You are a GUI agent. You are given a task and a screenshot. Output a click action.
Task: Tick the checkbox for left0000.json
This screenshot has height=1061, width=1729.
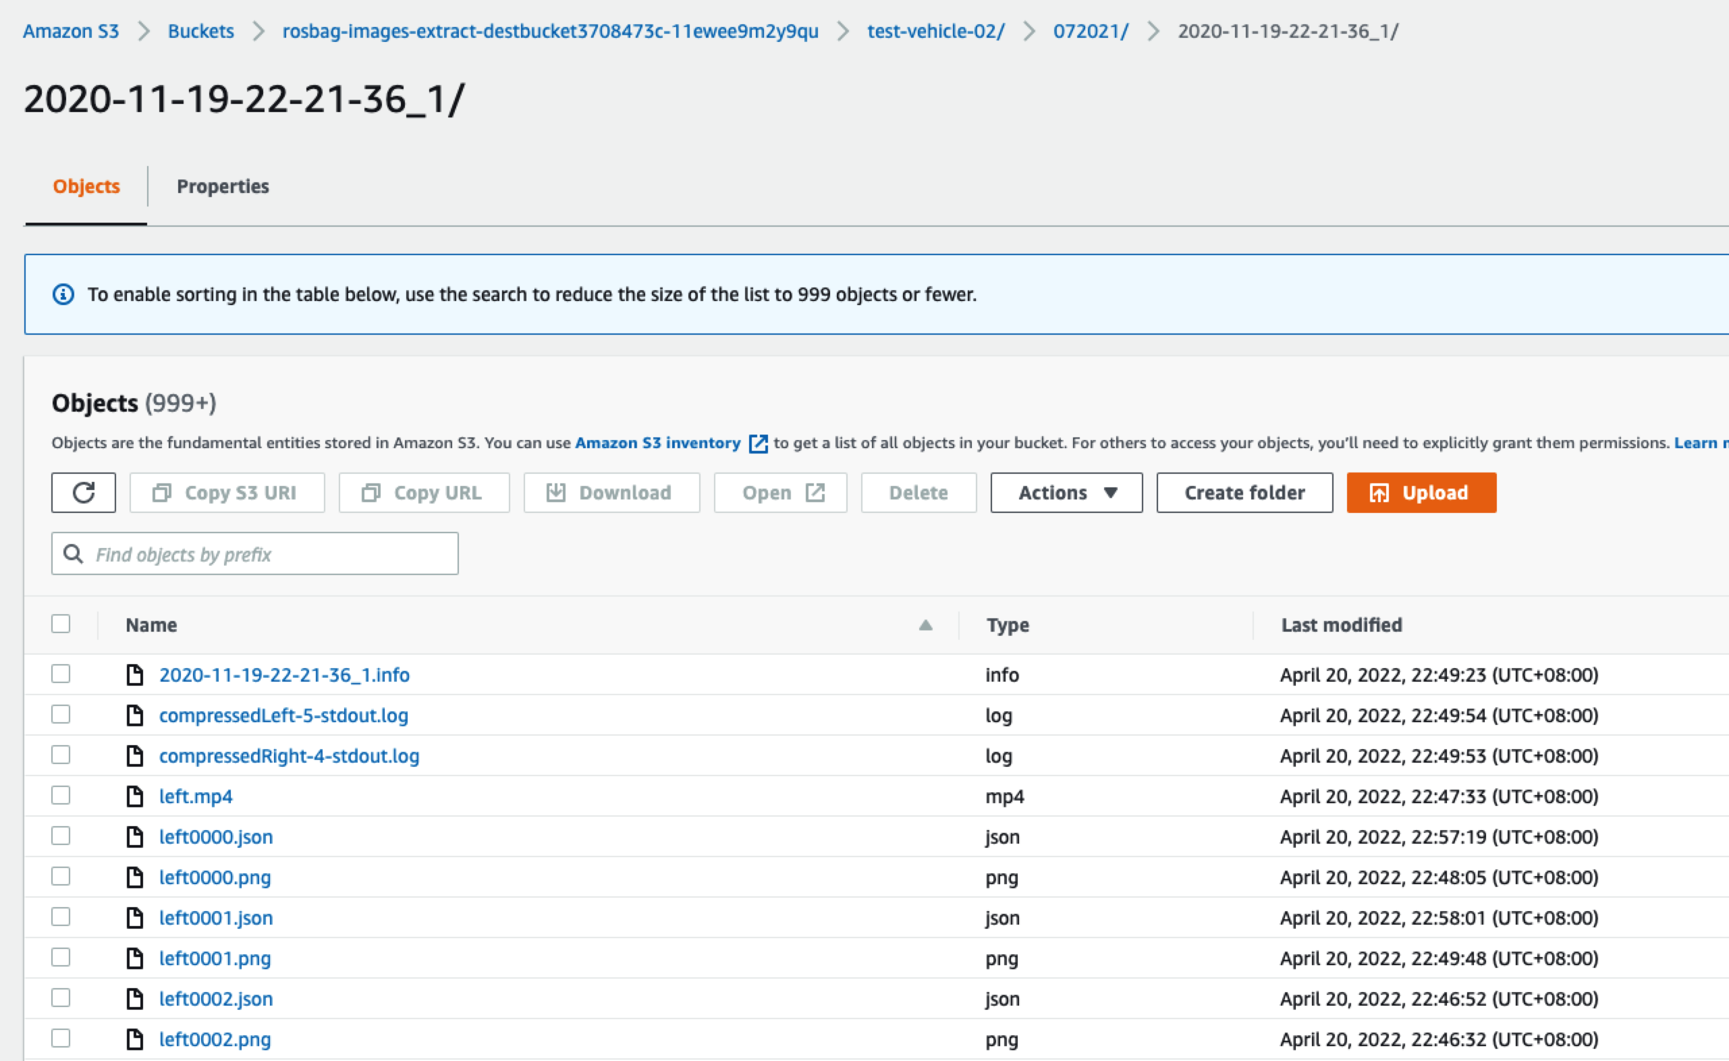[x=61, y=836]
